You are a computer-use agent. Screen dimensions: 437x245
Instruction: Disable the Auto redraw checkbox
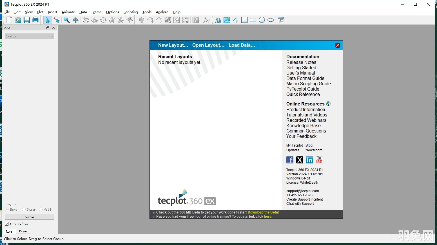pos(7,224)
